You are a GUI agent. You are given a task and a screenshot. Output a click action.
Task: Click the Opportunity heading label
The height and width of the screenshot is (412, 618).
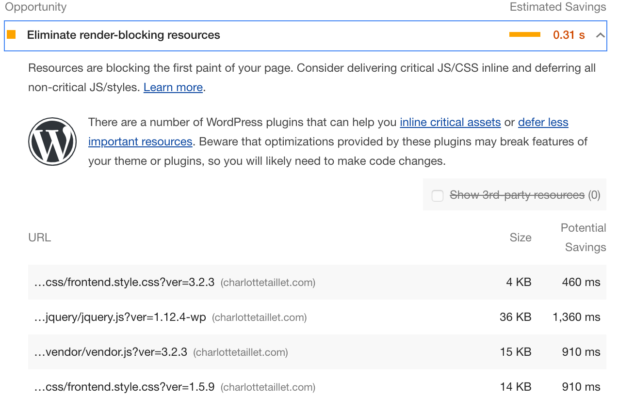(x=36, y=7)
